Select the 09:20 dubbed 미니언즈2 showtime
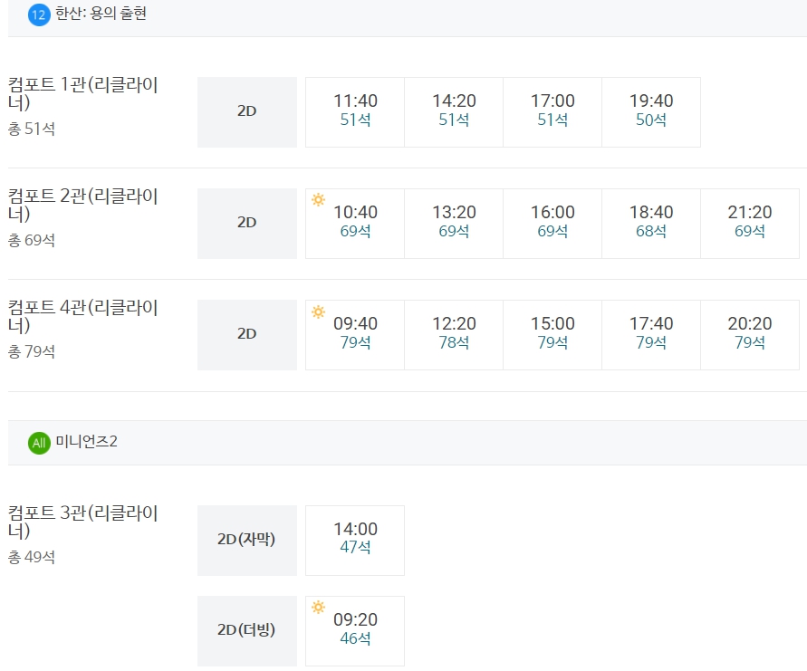Screen dimensions: 807x671 pyautogui.click(x=355, y=630)
